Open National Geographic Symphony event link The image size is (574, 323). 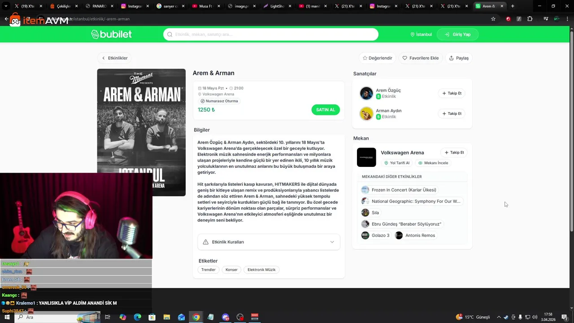pyautogui.click(x=411, y=201)
